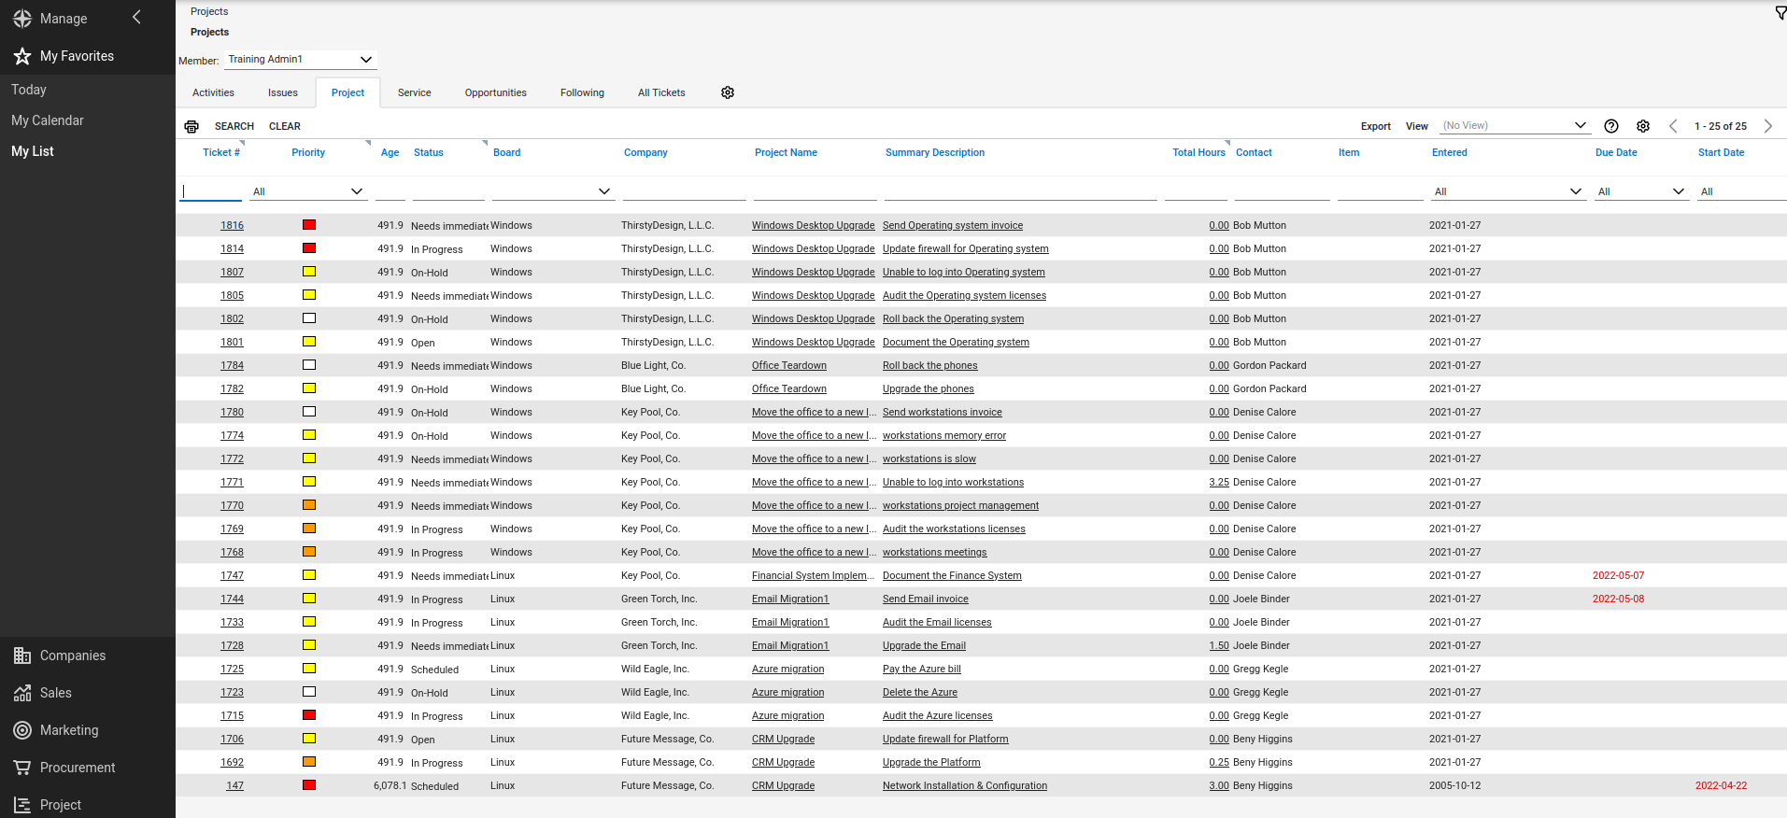Screen dimensions: 1787x818
Task: Click the help question mark icon
Action: pyautogui.click(x=1611, y=126)
